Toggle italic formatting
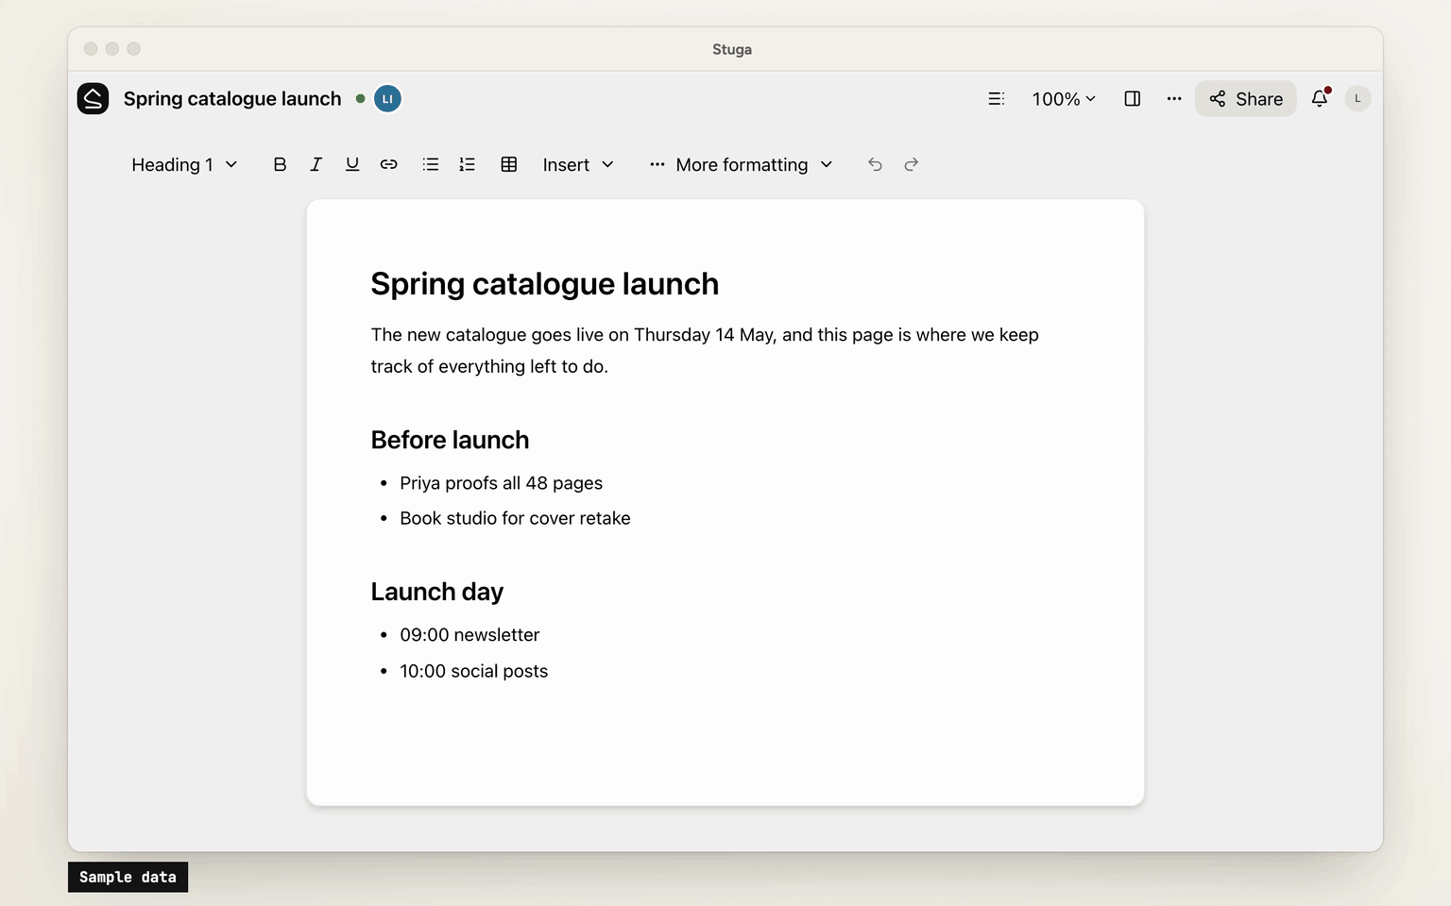The height and width of the screenshot is (906, 1451). click(x=316, y=164)
